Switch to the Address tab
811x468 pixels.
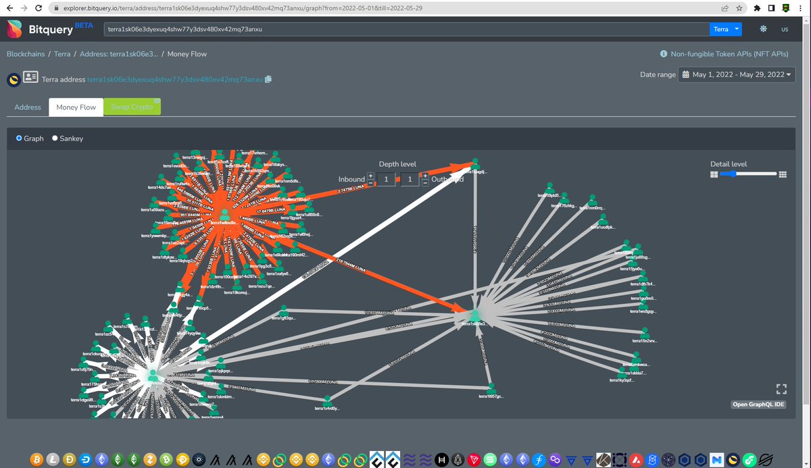28,107
